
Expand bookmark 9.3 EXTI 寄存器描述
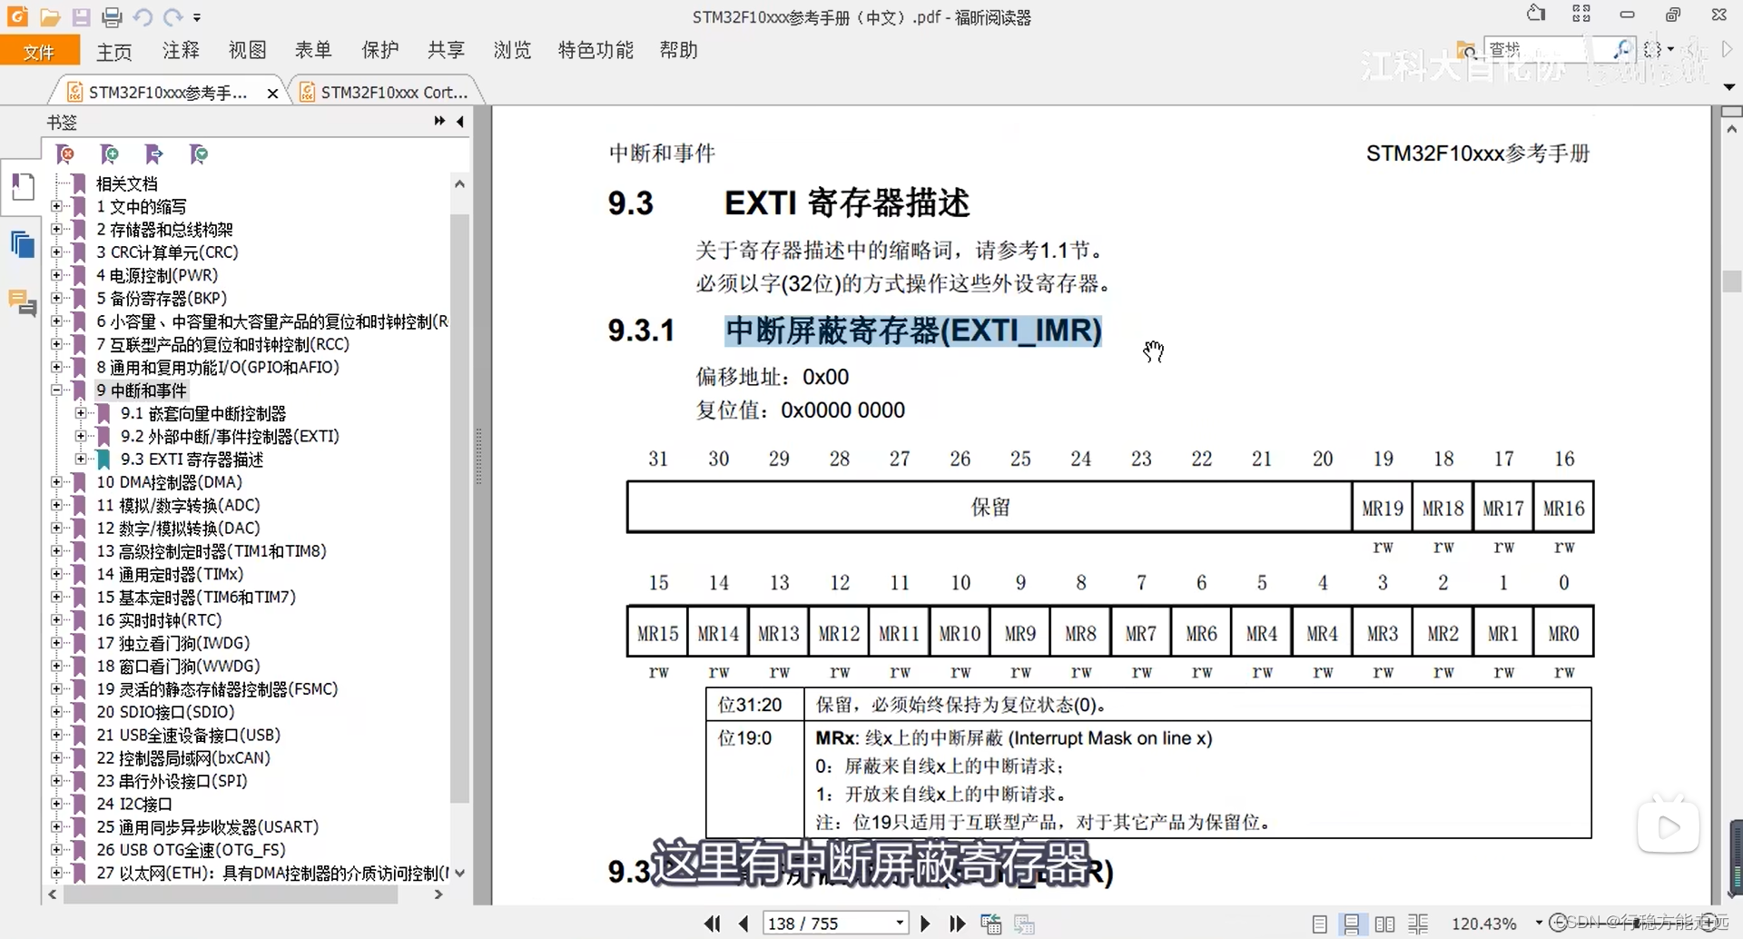(81, 460)
